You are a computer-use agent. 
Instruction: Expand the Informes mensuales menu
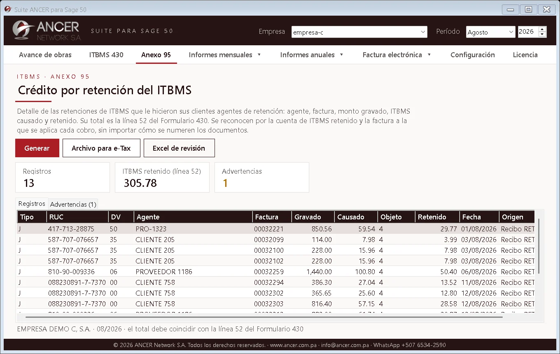click(x=225, y=55)
